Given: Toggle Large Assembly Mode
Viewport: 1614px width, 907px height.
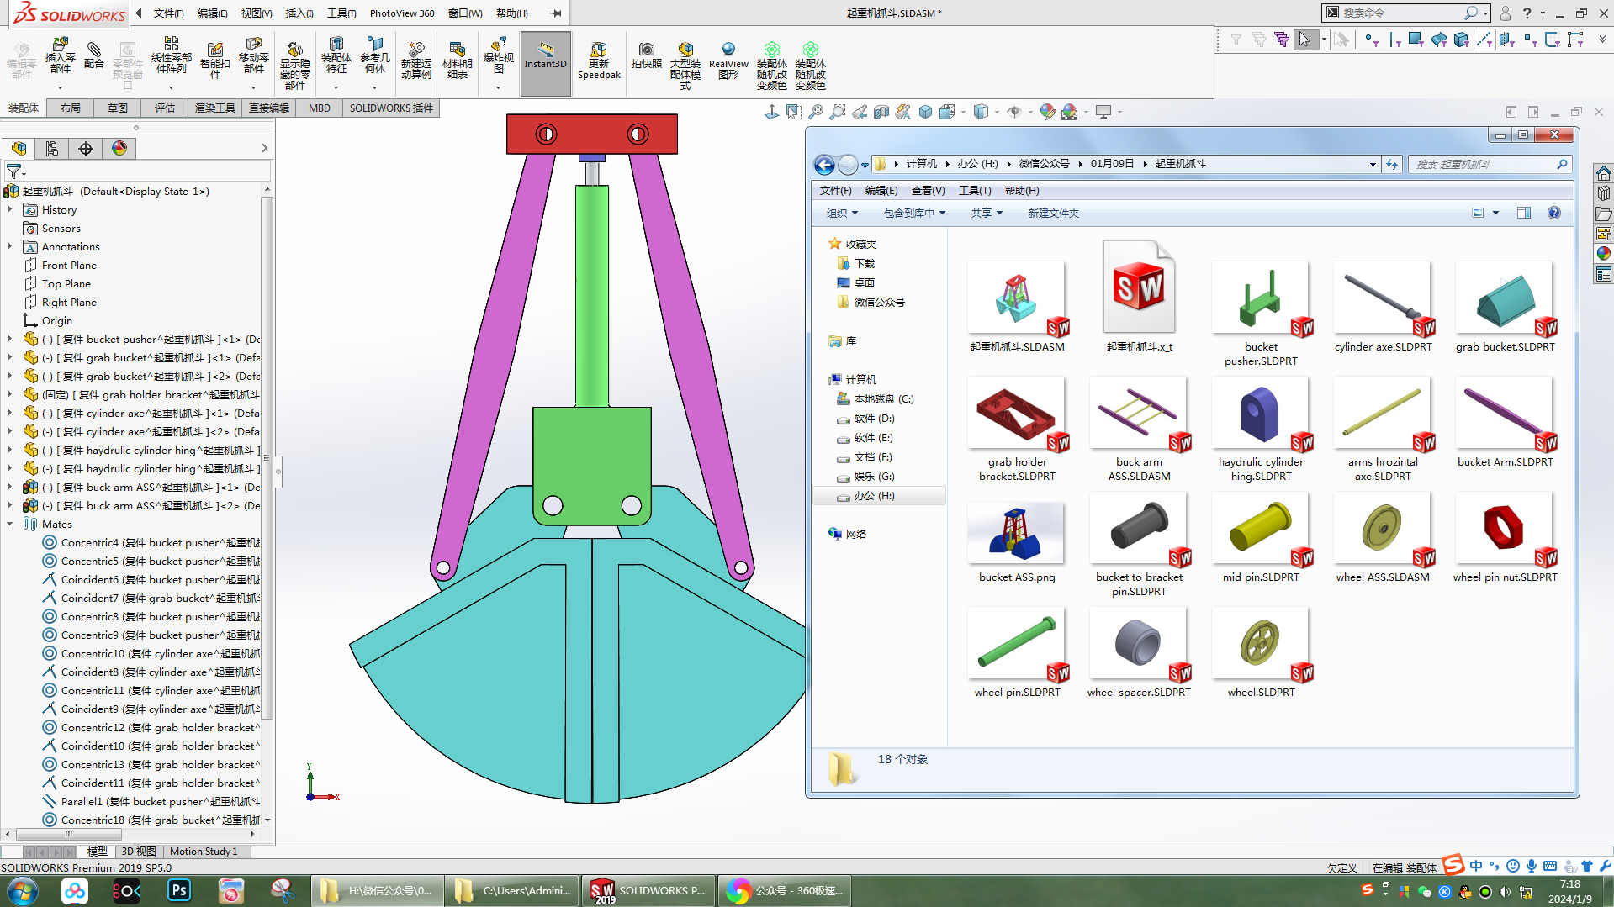Looking at the screenshot, I should coord(685,66).
